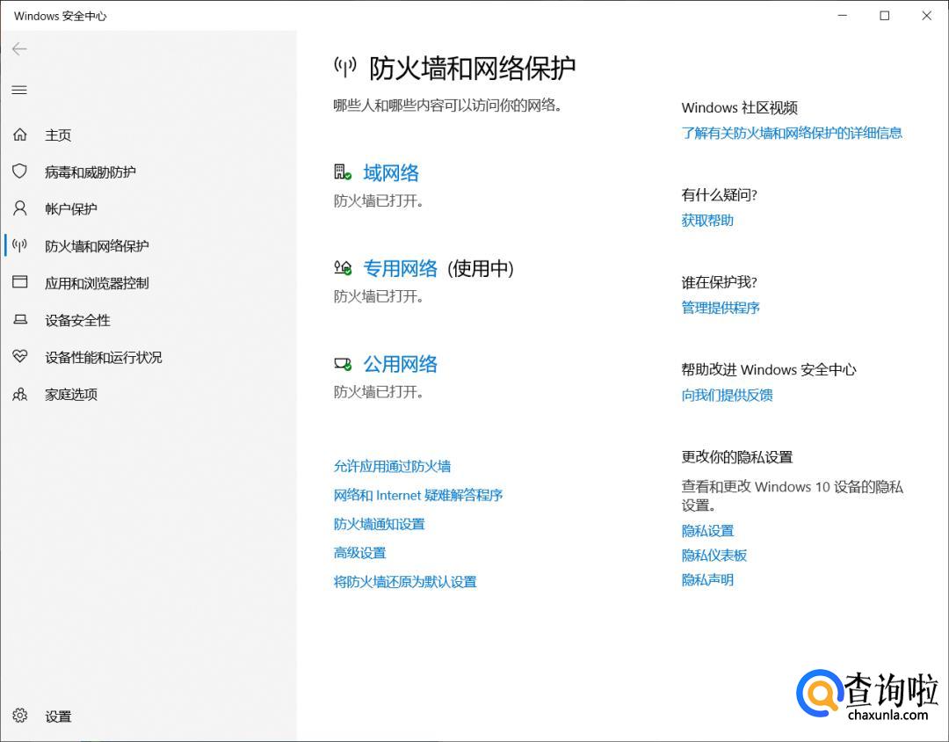Open the 专用网络 firewall settings
949x742 pixels.
point(400,268)
